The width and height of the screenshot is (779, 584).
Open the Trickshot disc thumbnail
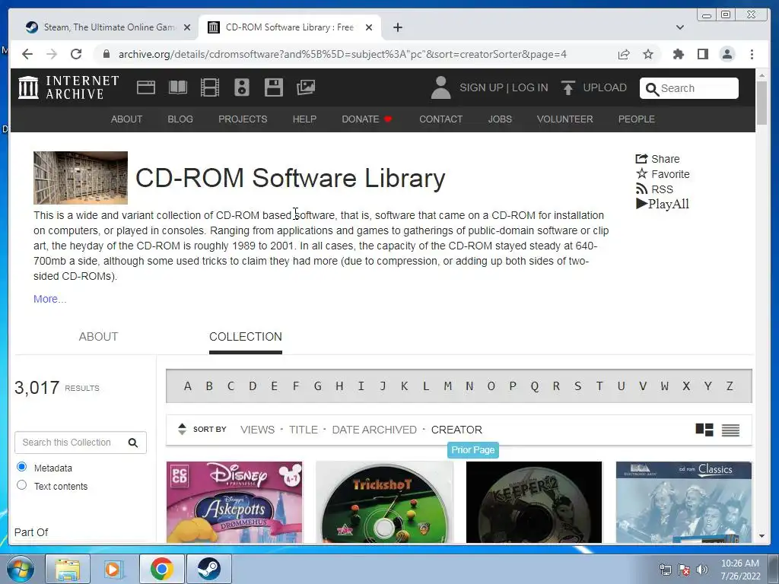[384, 502]
